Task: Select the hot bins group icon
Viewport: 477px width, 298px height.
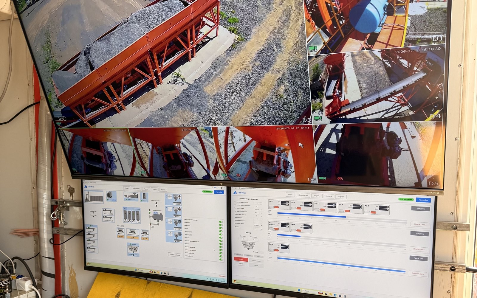Action: (x=131, y=215)
